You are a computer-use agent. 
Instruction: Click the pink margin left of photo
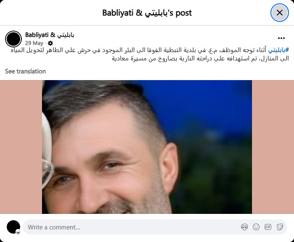tap(21, 147)
